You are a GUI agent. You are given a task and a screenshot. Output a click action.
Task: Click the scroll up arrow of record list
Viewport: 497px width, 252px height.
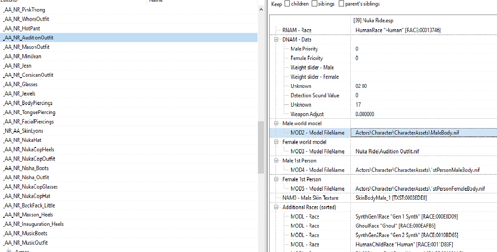tap(261, 9)
